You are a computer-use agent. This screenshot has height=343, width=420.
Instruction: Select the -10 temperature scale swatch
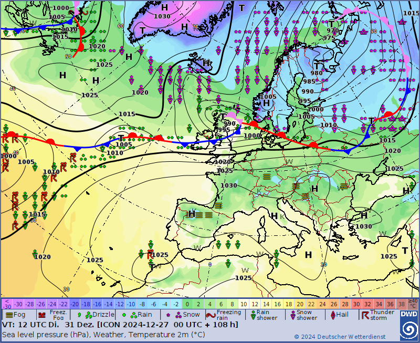click(x=131, y=304)
